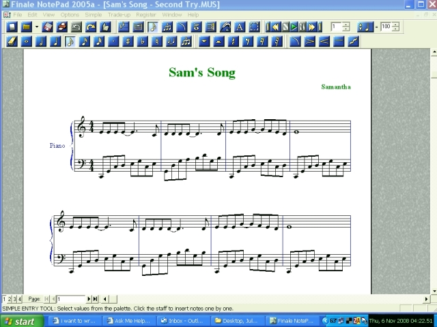Undo the last action with the toolbar arrow
This screenshot has width=437, height=327.
pos(76,27)
